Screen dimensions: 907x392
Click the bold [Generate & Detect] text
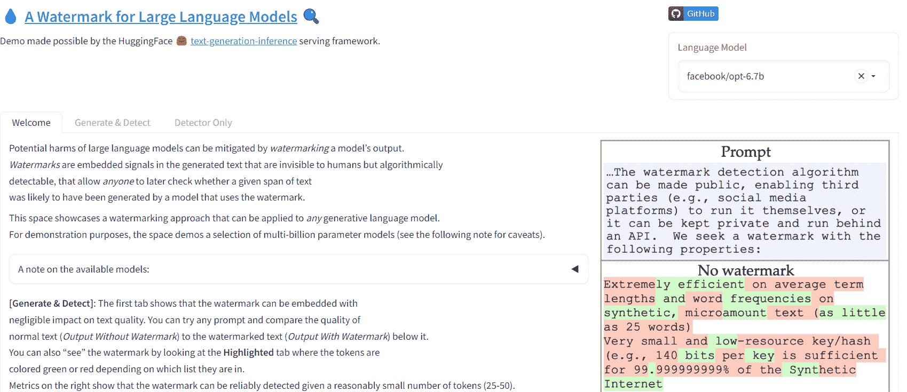52,303
